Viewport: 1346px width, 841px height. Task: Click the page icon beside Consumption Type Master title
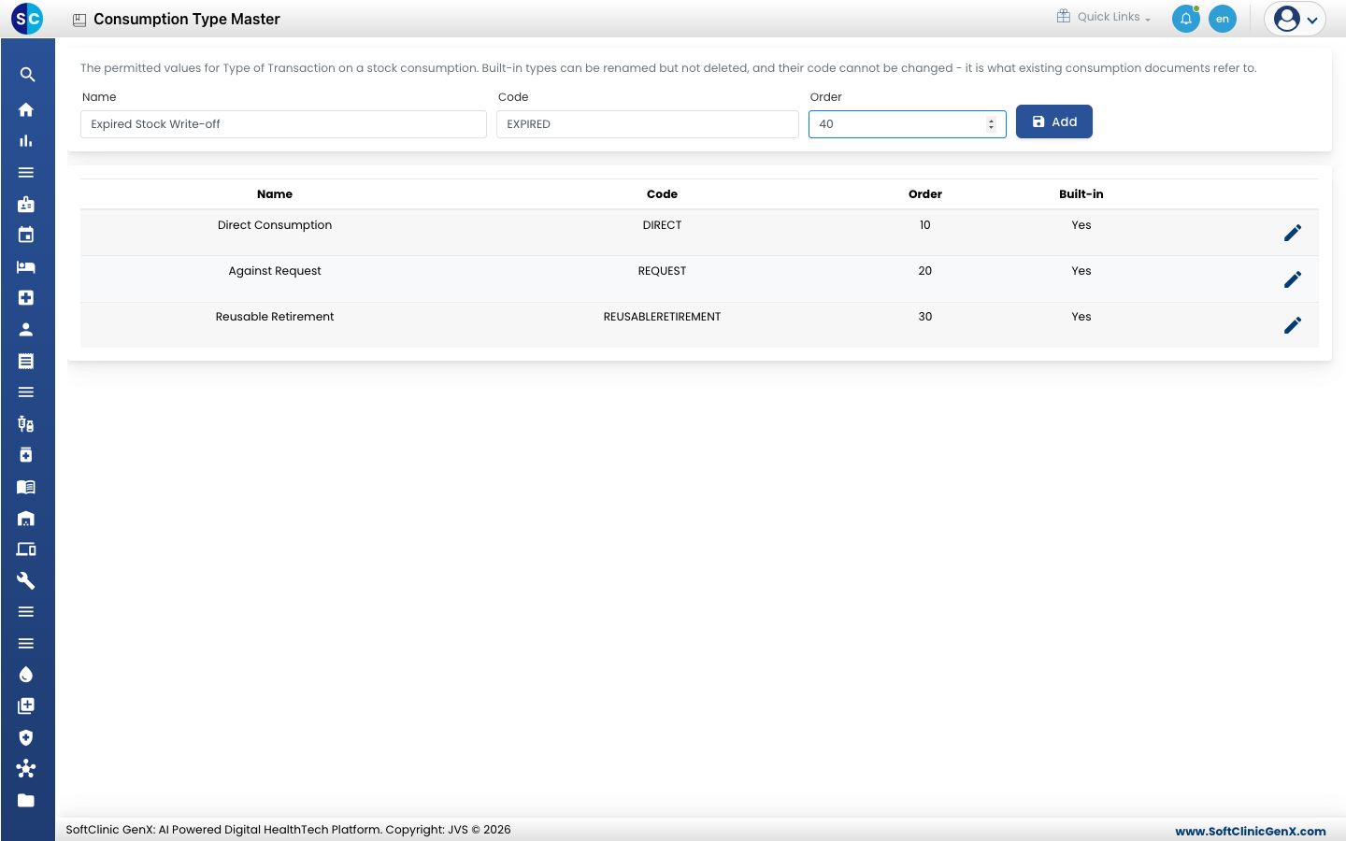[79, 20]
